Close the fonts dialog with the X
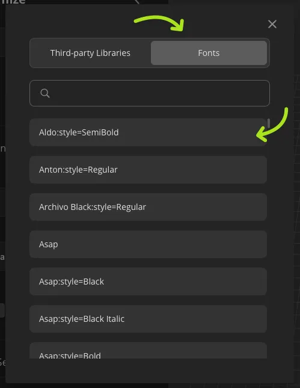This screenshot has height=388, width=300. 272,24
